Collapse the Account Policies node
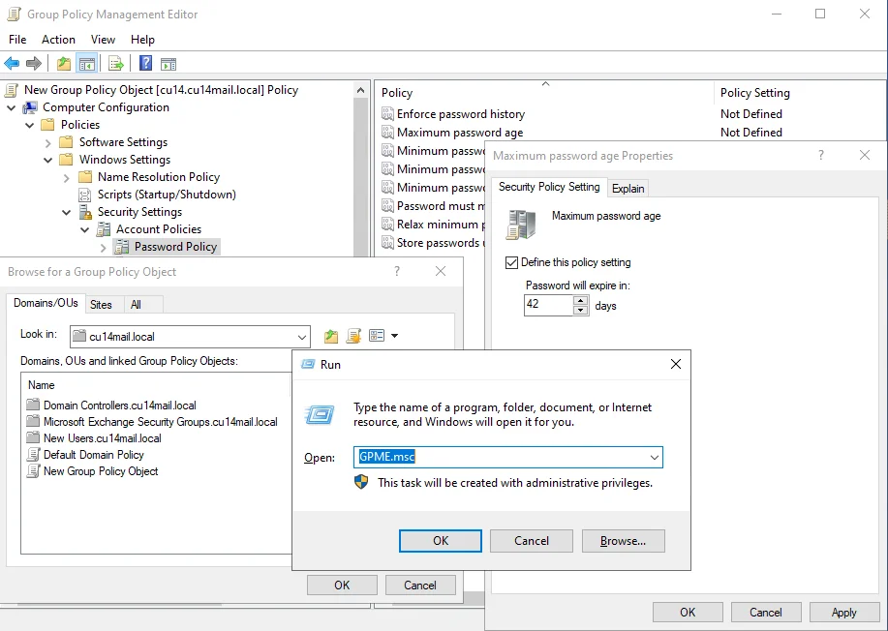Image resolution: width=888 pixels, height=631 pixels. click(85, 229)
